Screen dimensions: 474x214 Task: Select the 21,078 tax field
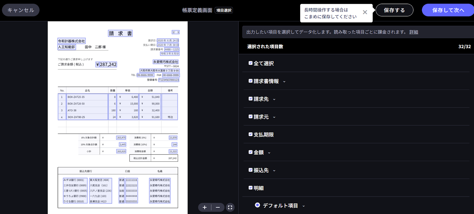(173, 138)
